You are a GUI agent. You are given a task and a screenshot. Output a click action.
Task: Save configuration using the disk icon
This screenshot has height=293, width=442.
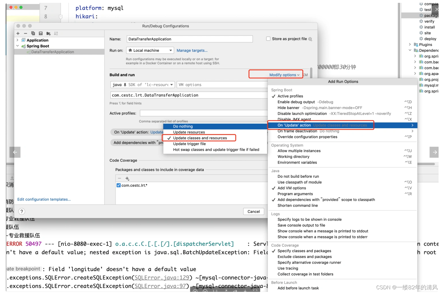point(41,34)
